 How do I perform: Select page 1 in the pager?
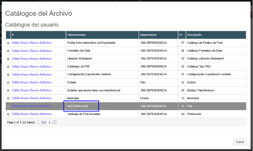pos(44,122)
